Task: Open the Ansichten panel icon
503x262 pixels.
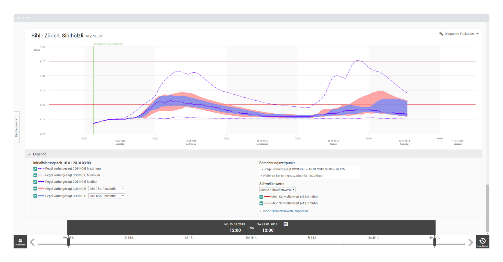Action: point(20,242)
